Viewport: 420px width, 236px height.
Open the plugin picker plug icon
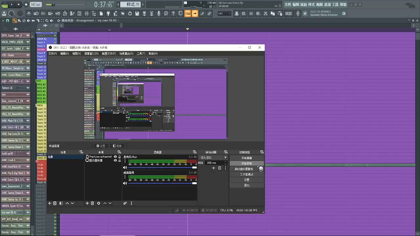pyautogui.click(x=108, y=13)
